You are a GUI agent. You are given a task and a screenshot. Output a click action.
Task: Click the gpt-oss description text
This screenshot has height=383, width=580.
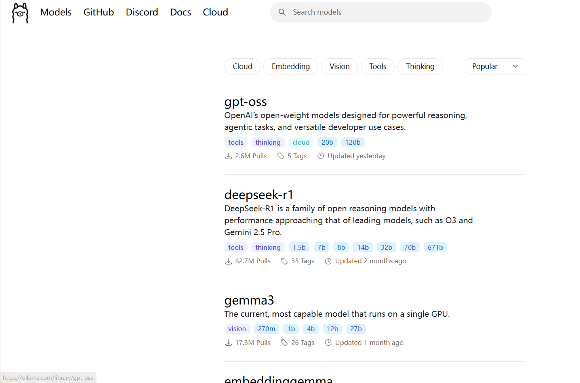click(x=346, y=121)
